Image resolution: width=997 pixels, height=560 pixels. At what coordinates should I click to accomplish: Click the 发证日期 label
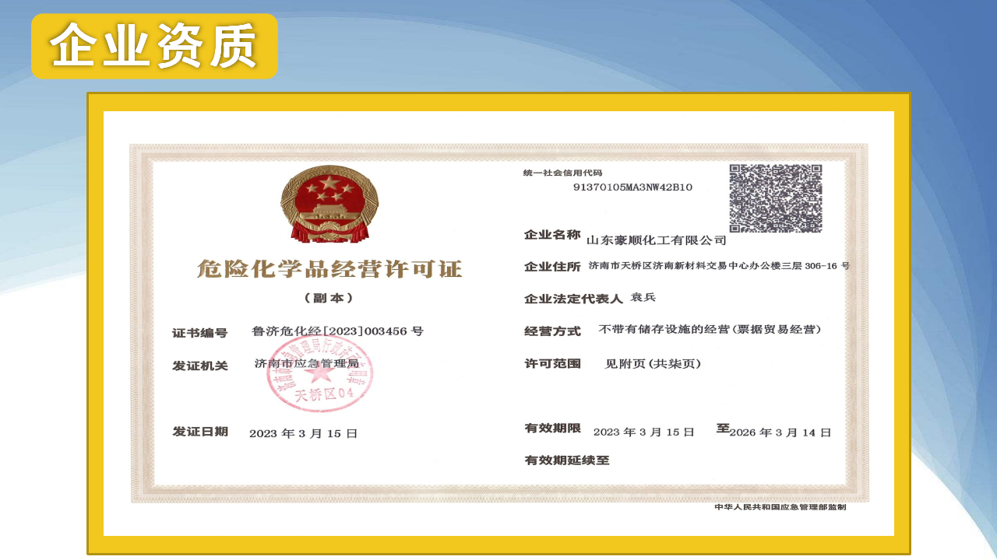(200, 432)
